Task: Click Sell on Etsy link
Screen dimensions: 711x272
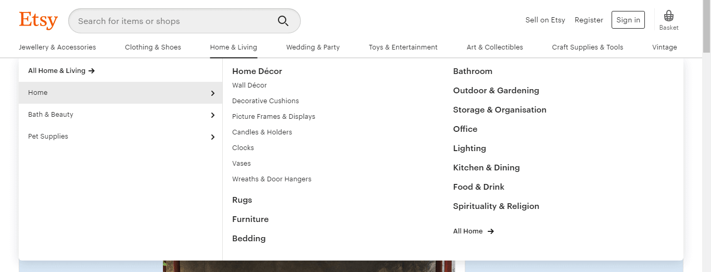Action: [x=545, y=20]
